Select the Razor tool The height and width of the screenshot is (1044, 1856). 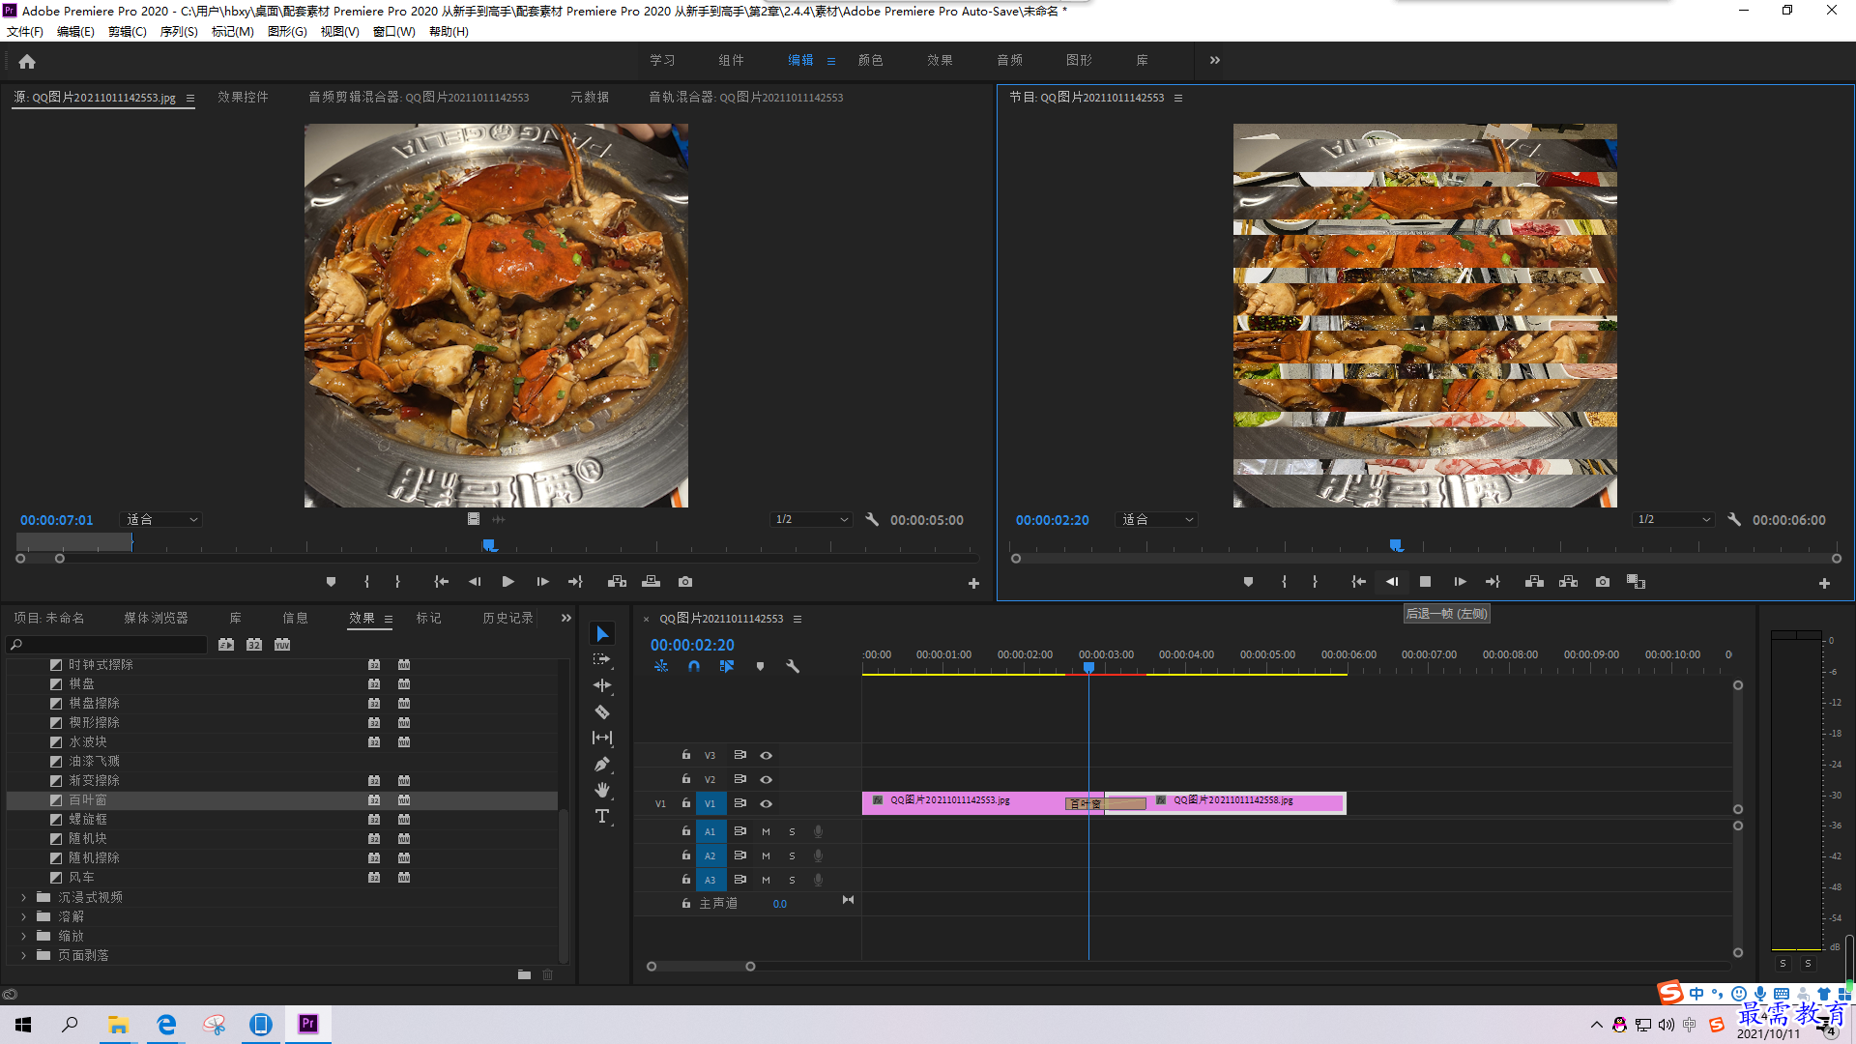tap(602, 711)
